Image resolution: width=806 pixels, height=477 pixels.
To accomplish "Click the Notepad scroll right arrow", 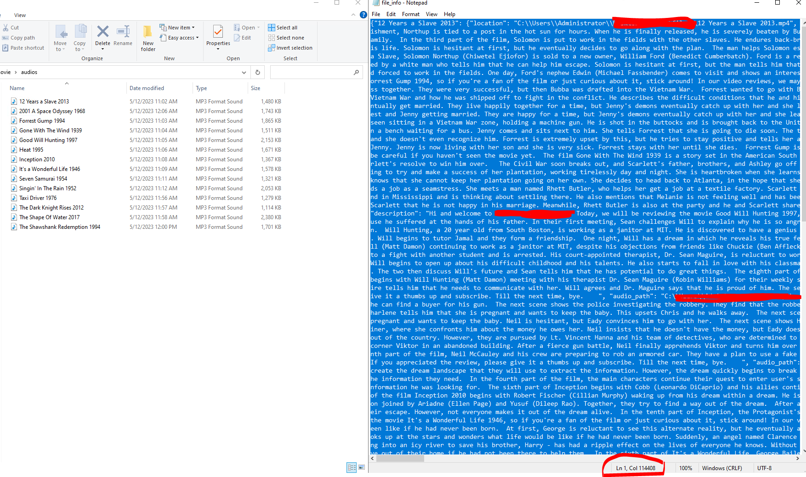I will tap(797, 458).
